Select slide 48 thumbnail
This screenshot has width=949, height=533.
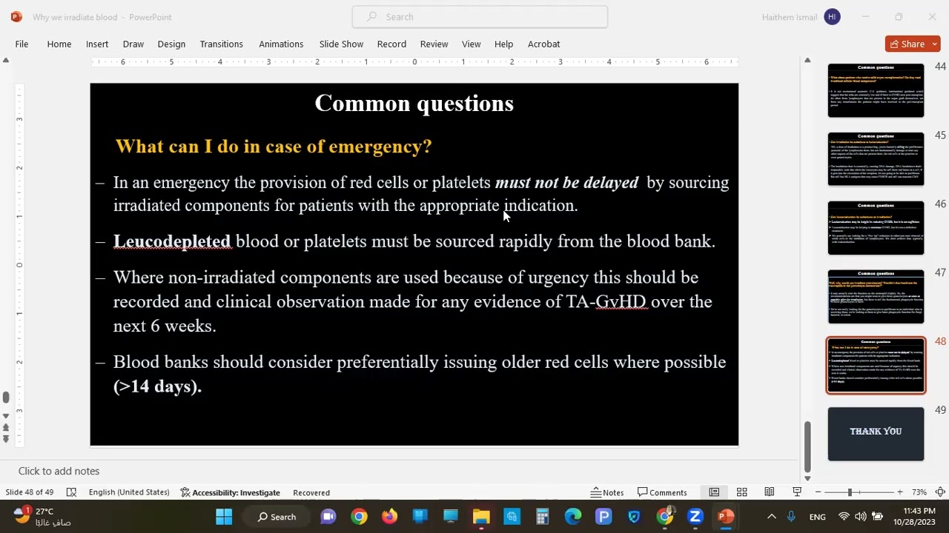[876, 366]
